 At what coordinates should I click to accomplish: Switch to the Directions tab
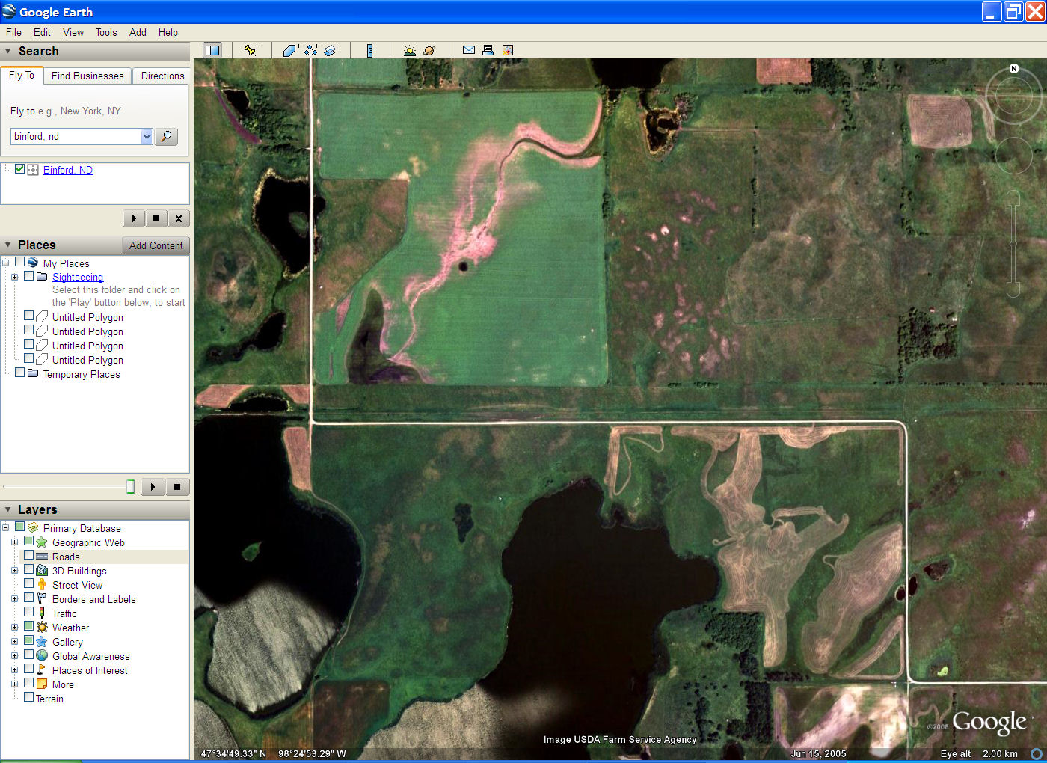point(162,76)
